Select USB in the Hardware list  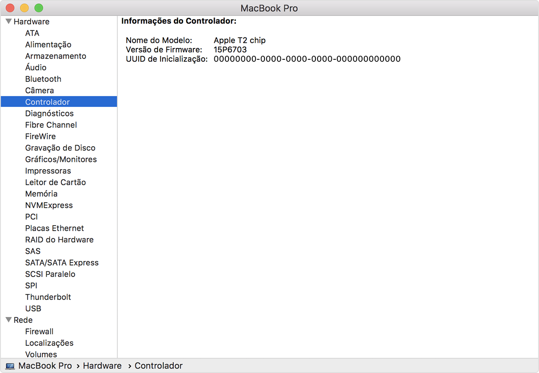coord(33,309)
